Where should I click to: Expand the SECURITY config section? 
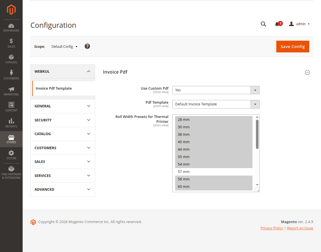(x=63, y=120)
